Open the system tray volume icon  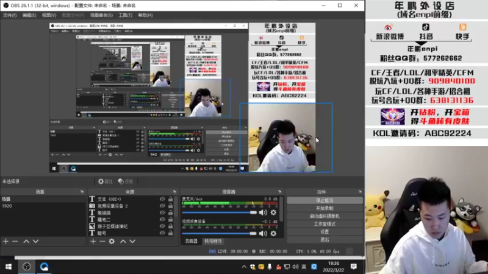coord(295,267)
